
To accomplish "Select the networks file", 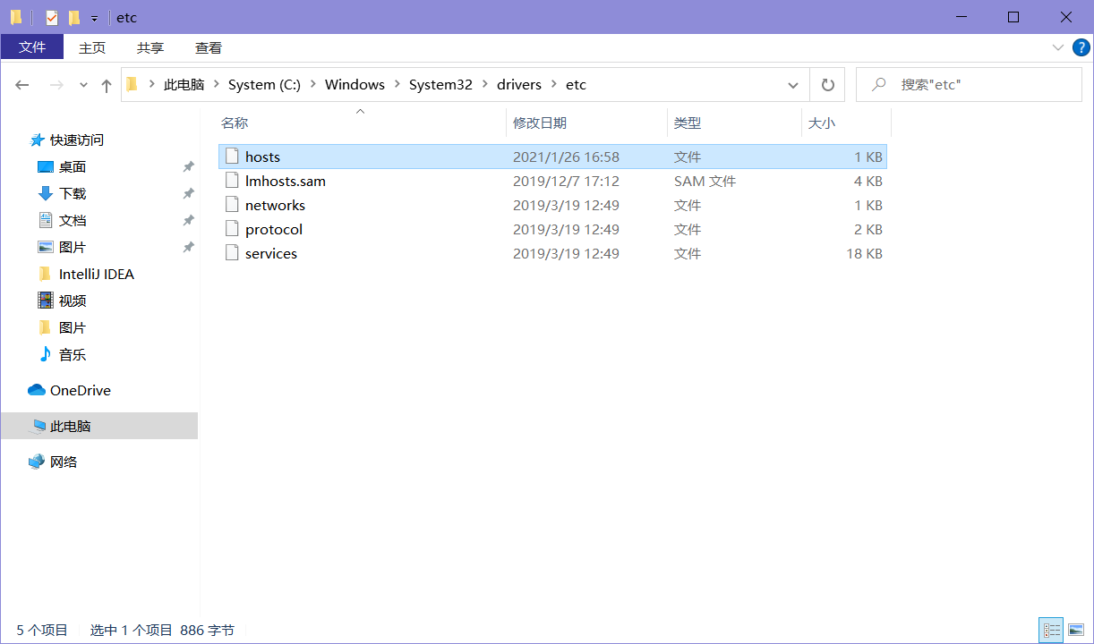I will pos(552,205).
